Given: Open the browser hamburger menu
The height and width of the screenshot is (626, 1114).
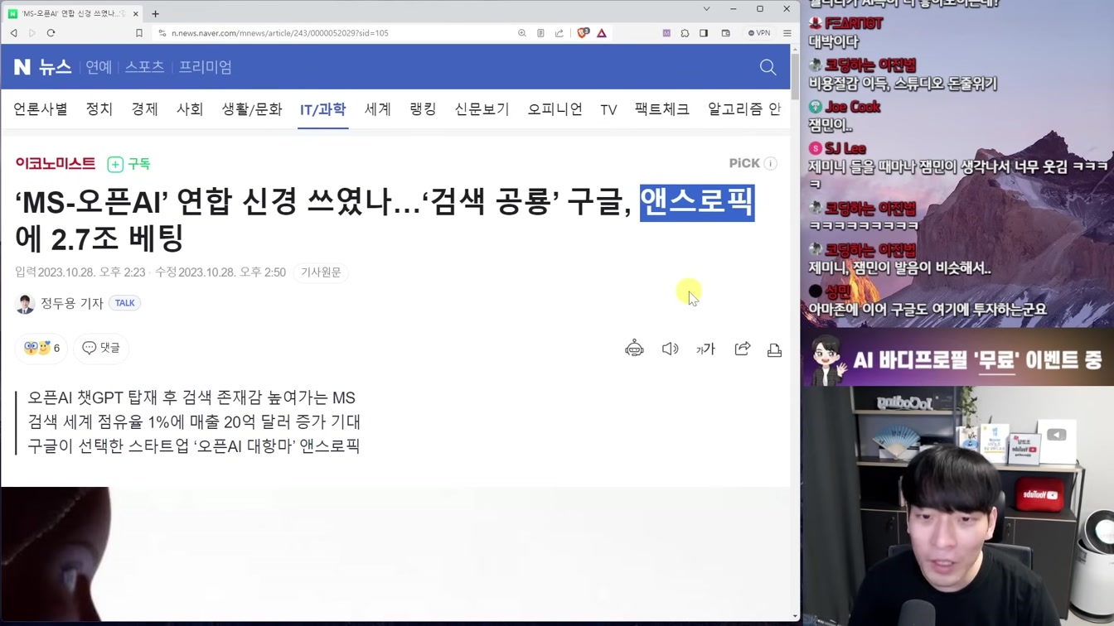Looking at the screenshot, I should (787, 33).
